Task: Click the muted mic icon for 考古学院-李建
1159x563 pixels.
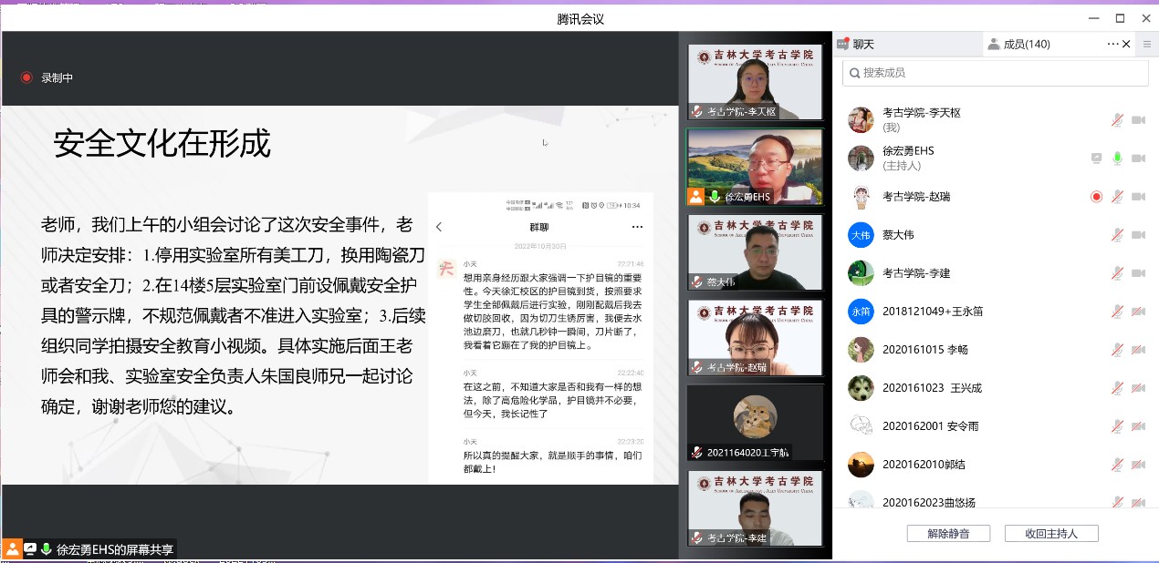Action: (x=1117, y=273)
